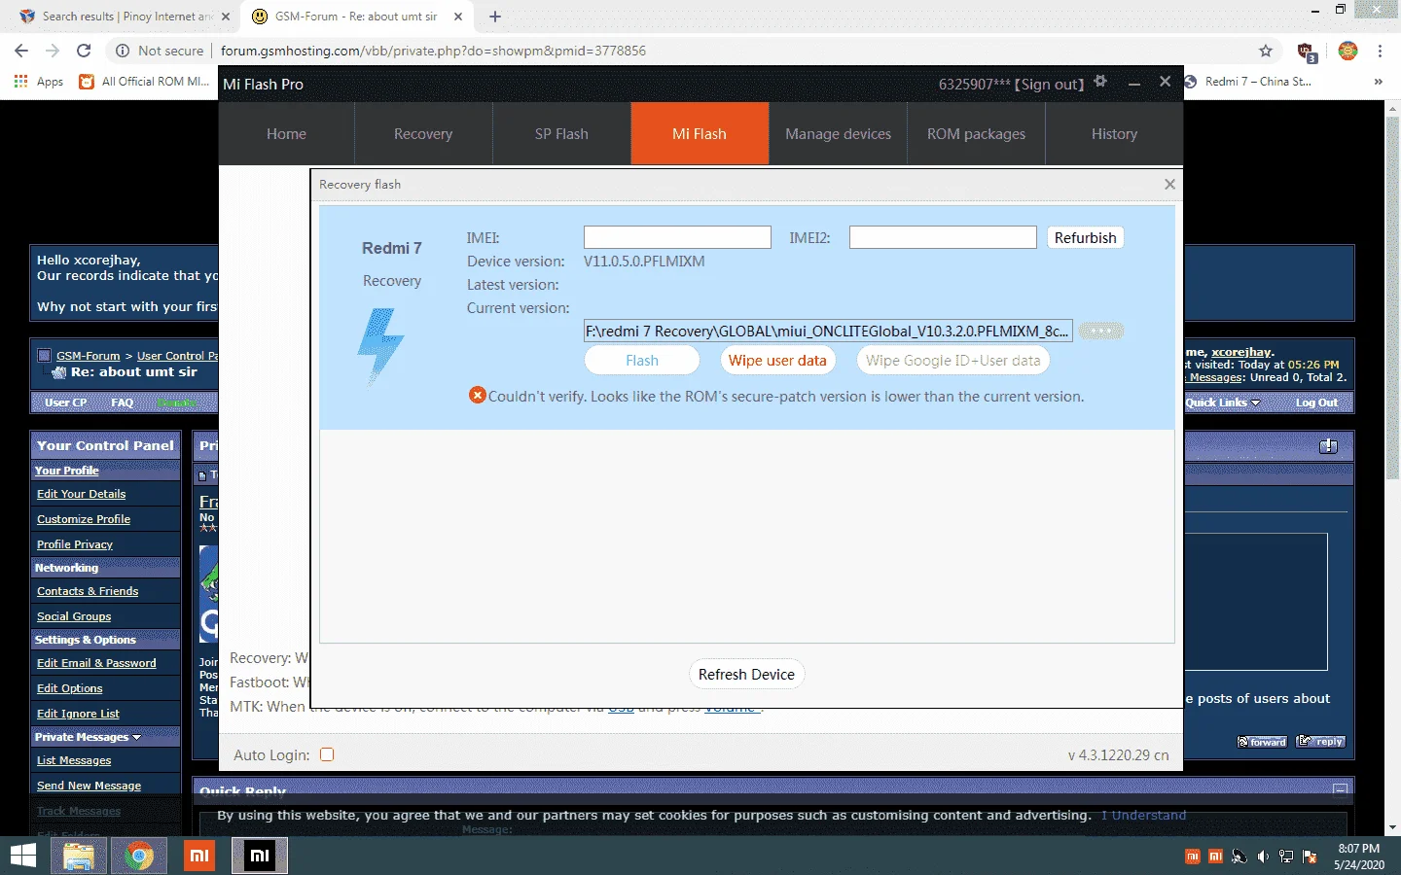Bookmark this page with the star
The width and height of the screenshot is (1401, 875).
point(1266,51)
